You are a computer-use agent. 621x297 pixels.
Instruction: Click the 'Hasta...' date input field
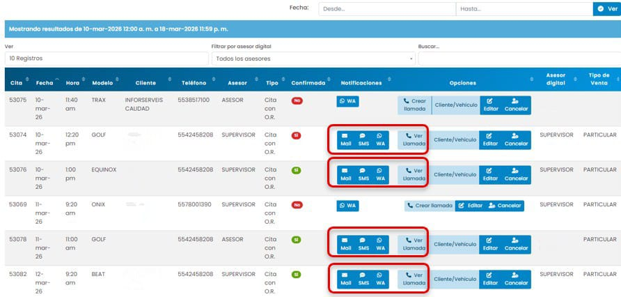point(524,8)
